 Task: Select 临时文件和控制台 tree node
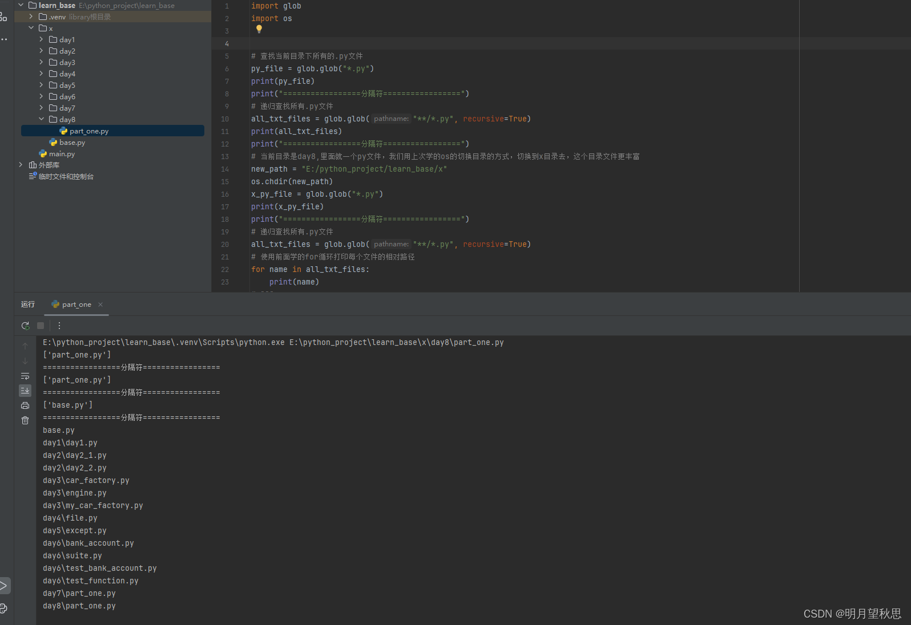(x=66, y=177)
